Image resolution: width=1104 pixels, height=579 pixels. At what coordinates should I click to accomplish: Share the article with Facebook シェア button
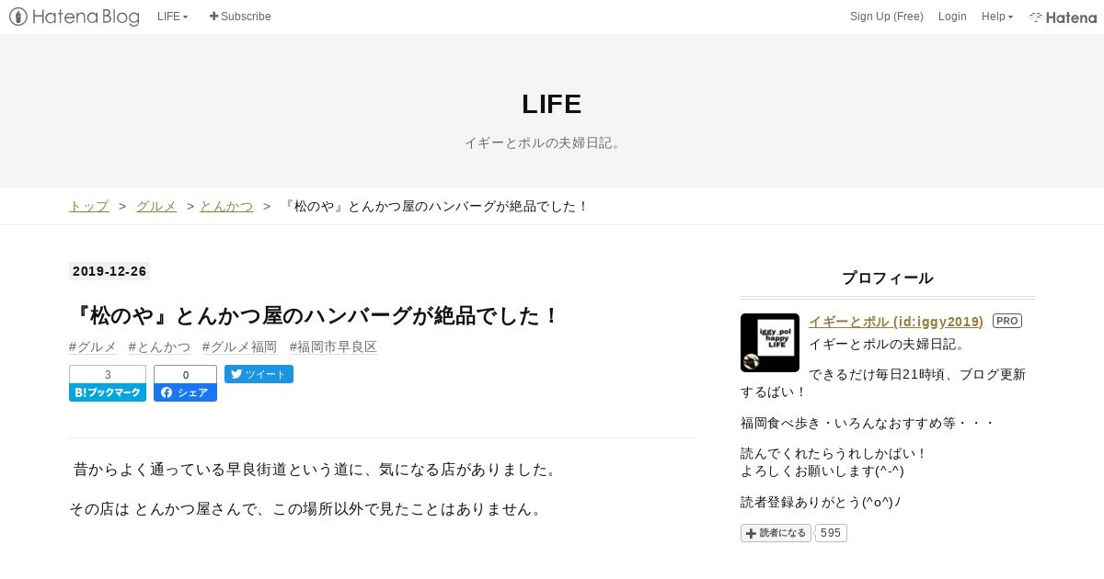pyautogui.click(x=185, y=392)
